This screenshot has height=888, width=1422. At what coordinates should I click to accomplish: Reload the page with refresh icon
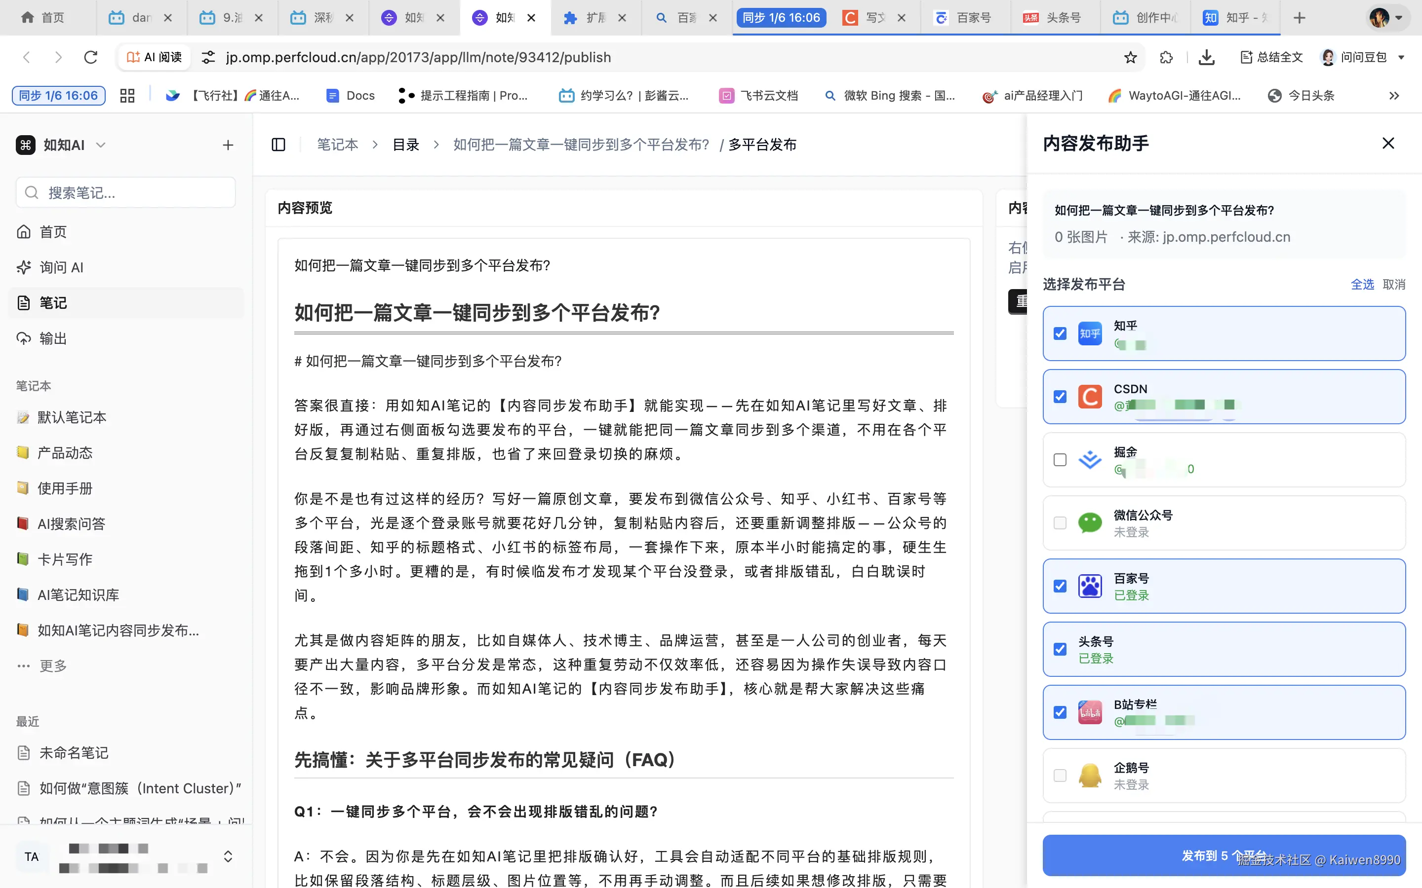click(90, 57)
